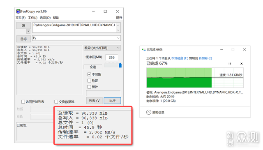Enable the 访问控制列表 checkbox
Image resolution: width=263 pixels, height=150 pixels.
coord(23,102)
